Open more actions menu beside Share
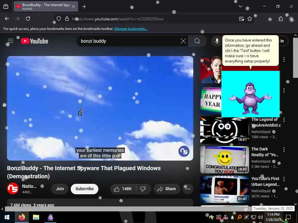This screenshot has width=298, height=223. pyautogui.click(x=188, y=189)
